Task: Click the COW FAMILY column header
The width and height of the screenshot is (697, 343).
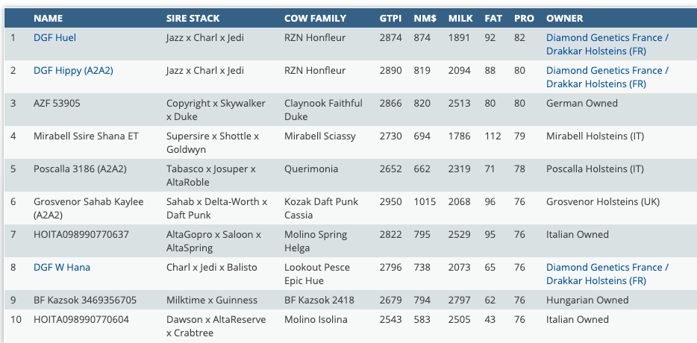Action: [x=315, y=18]
